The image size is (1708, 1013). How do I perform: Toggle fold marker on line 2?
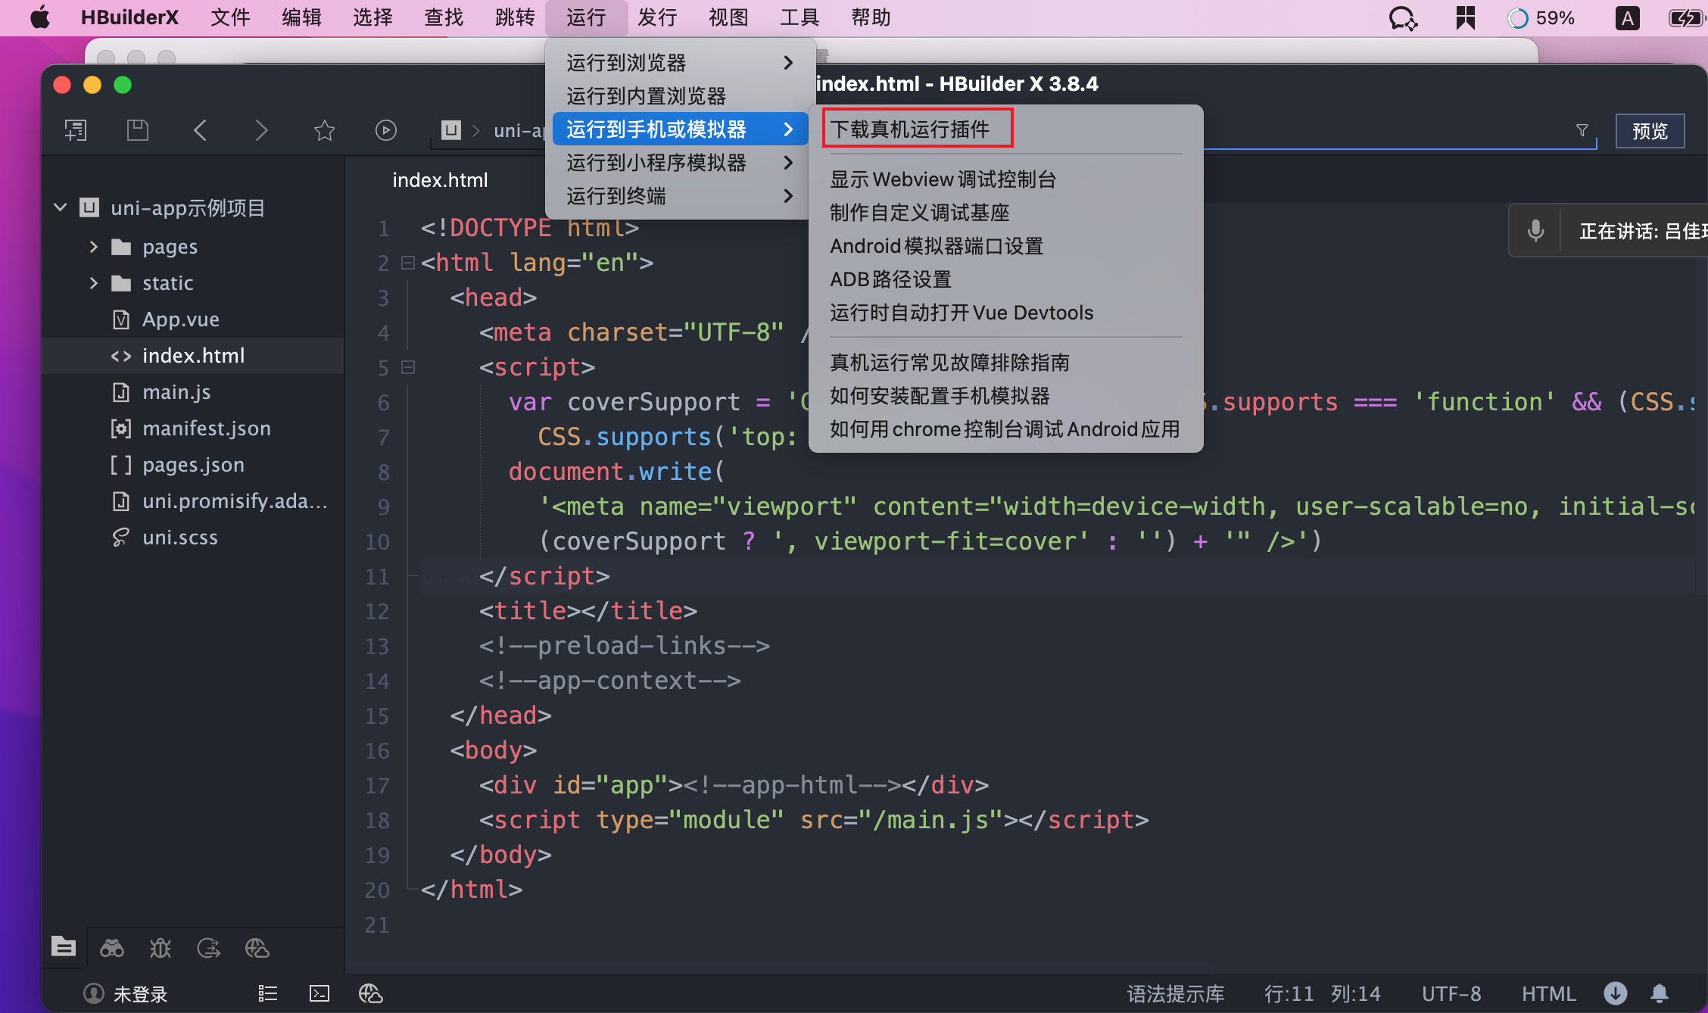point(408,263)
